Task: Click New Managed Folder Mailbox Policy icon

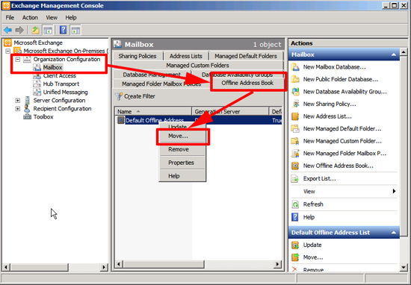Action: point(295,153)
